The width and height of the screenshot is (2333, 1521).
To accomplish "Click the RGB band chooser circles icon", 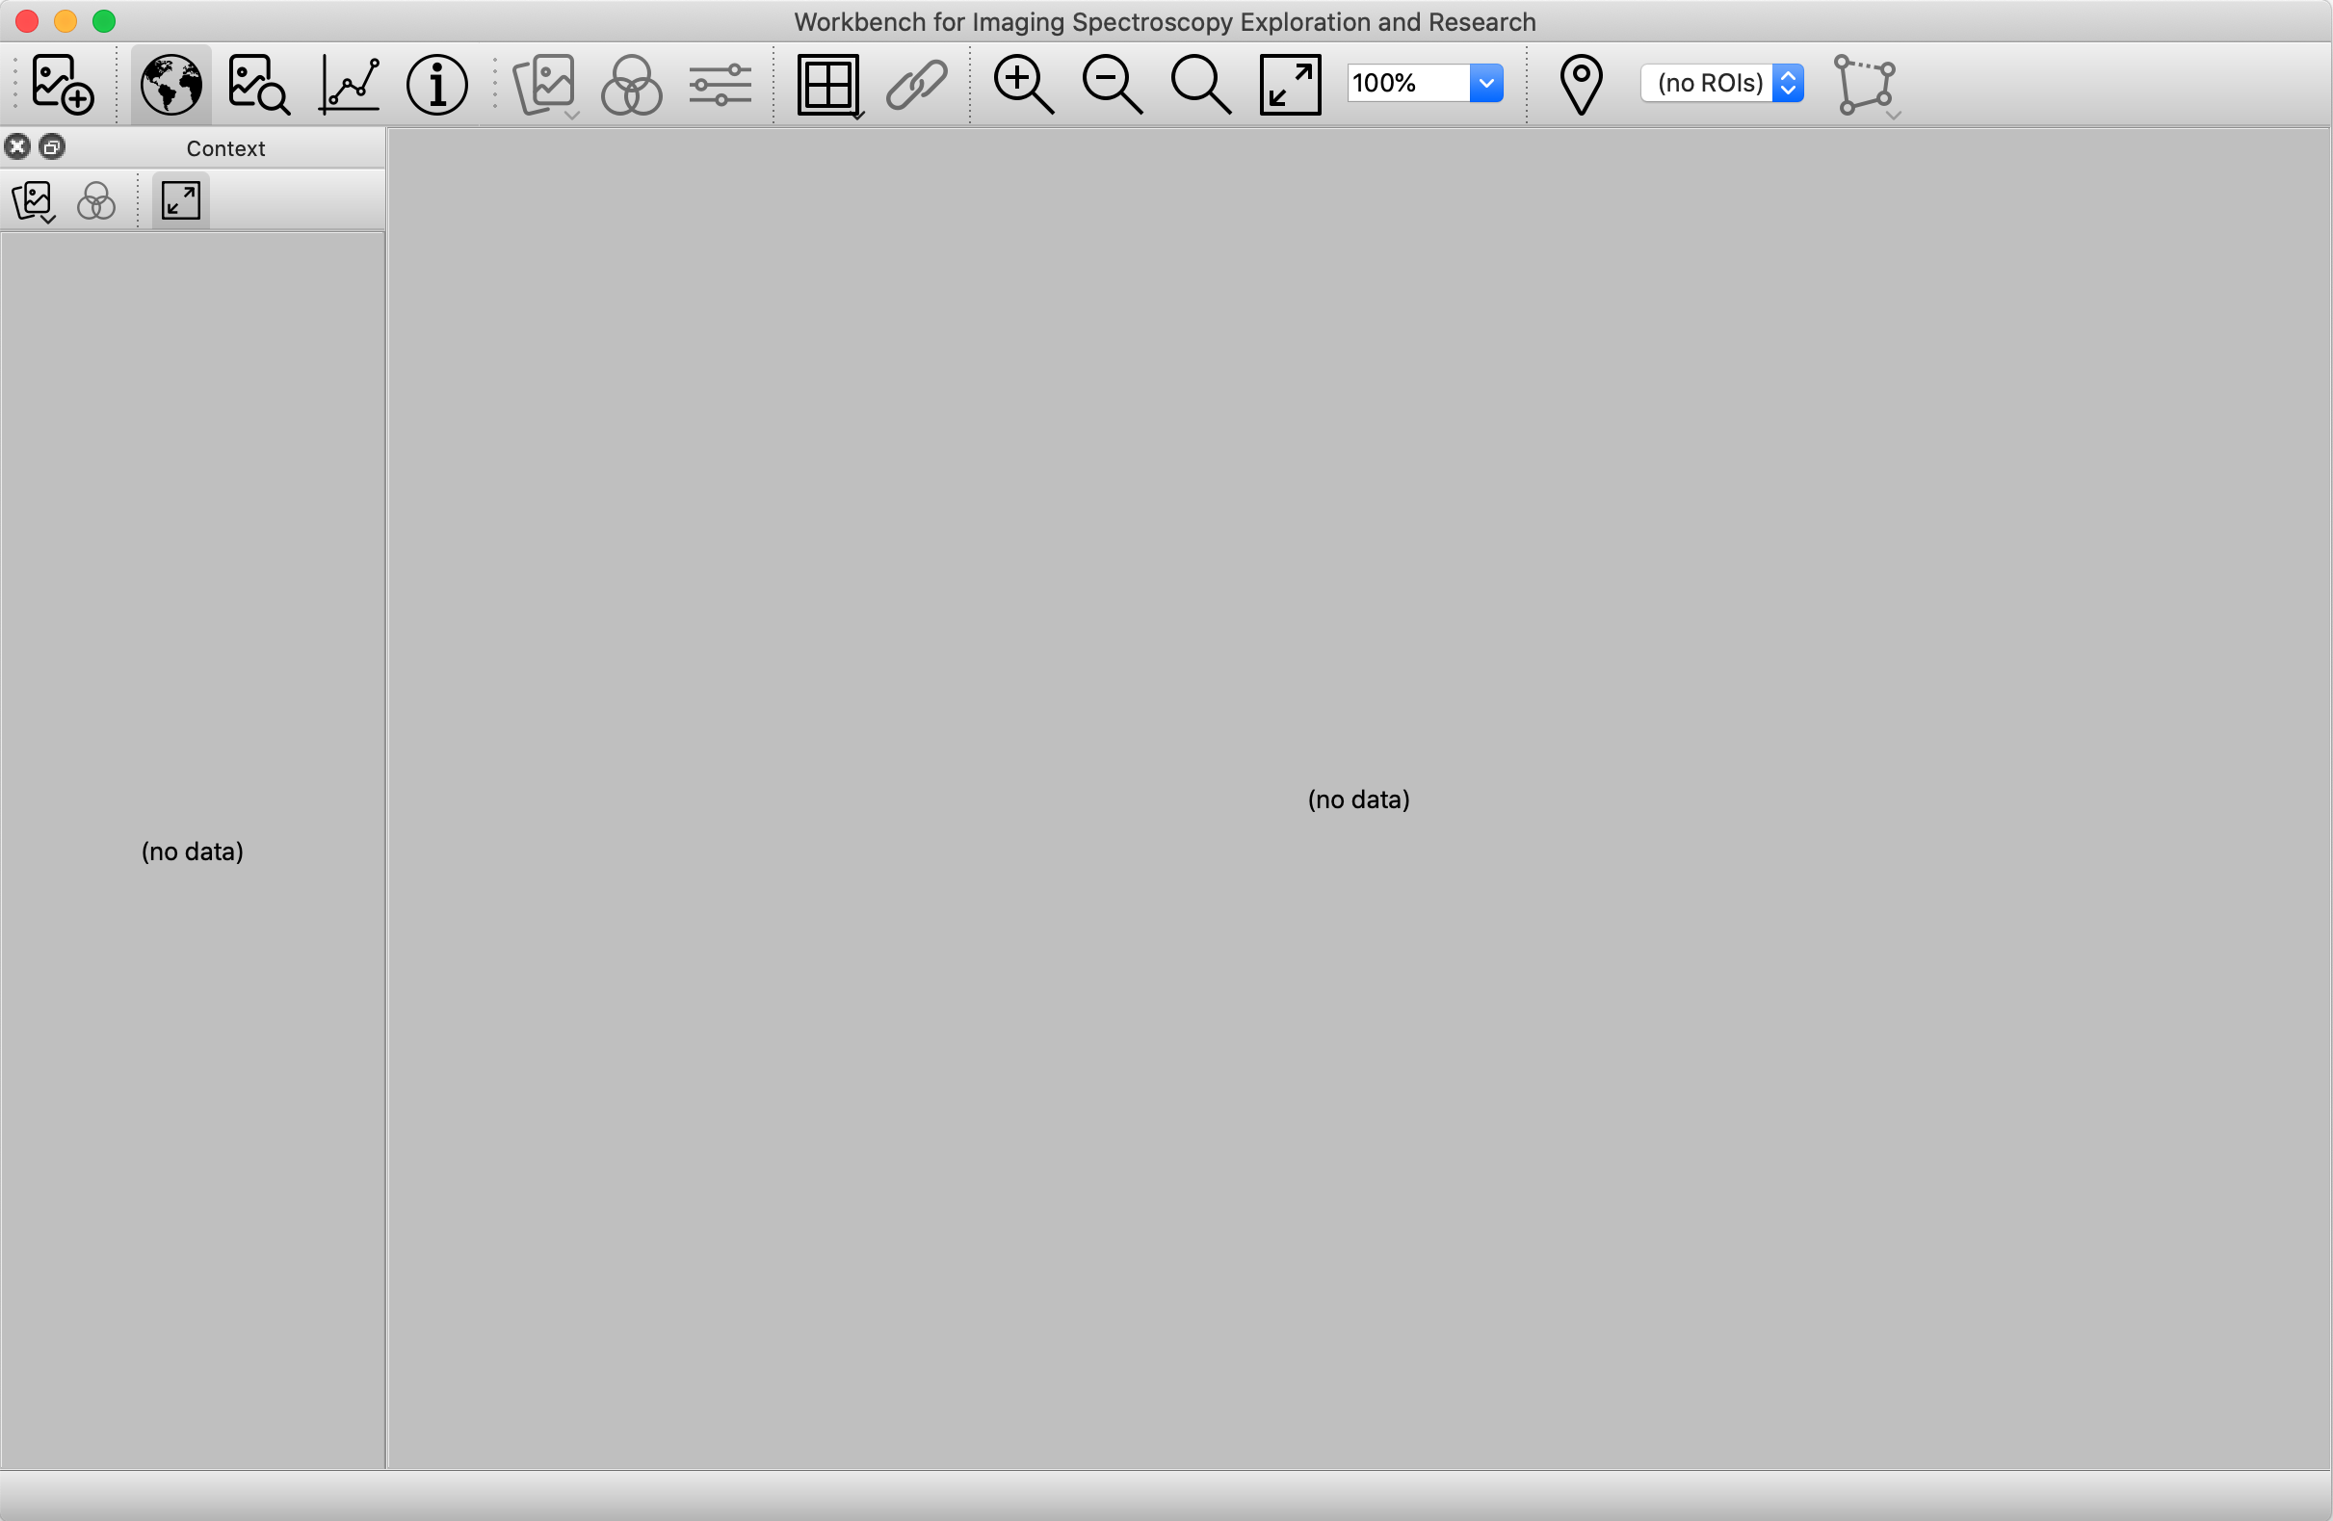I will click(631, 83).
